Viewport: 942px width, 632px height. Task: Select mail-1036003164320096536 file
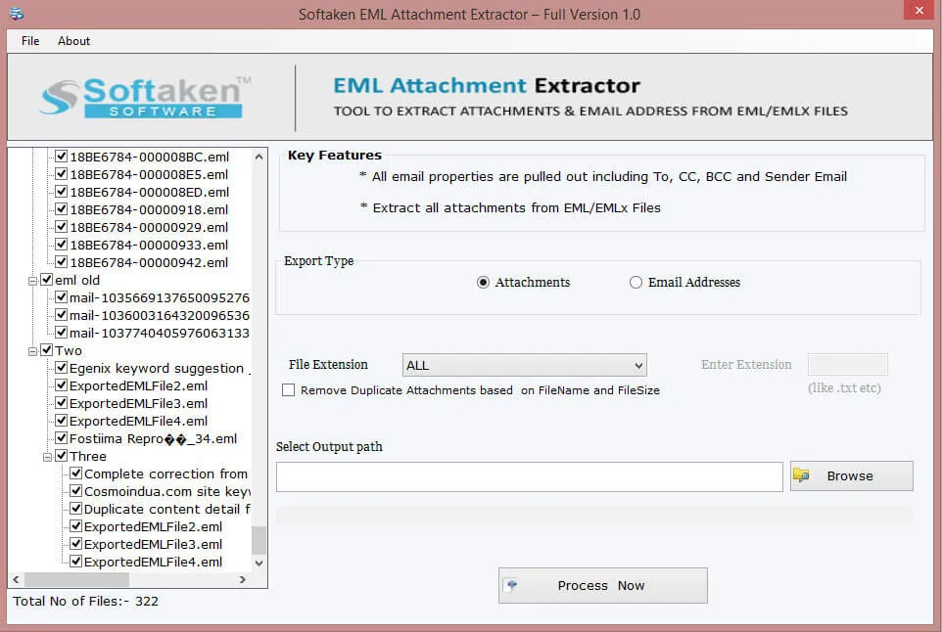point(160,315)
